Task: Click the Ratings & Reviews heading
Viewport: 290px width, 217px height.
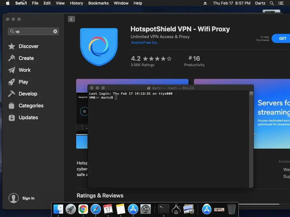Action: tap(100, 196)
